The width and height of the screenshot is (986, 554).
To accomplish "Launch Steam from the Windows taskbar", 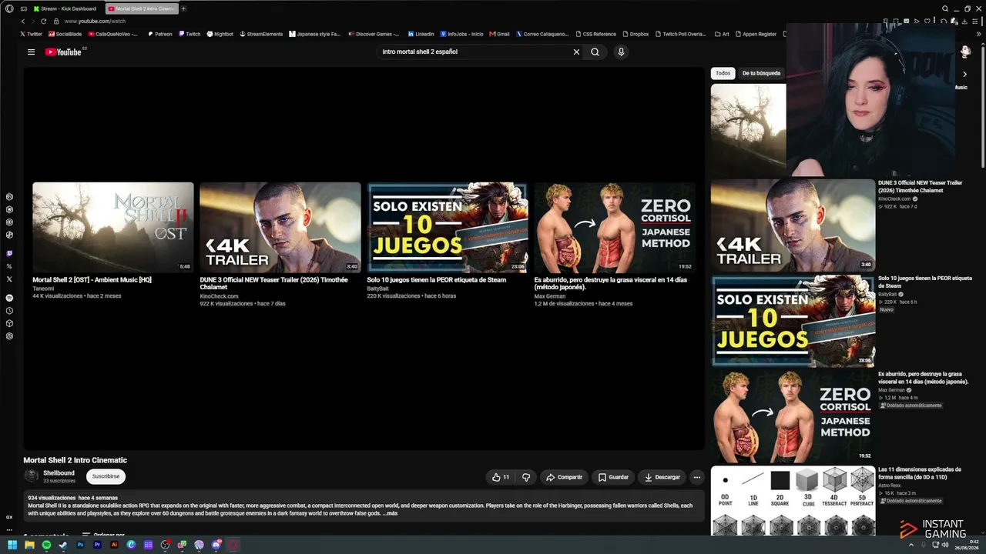I will click(x=63, y=545).
